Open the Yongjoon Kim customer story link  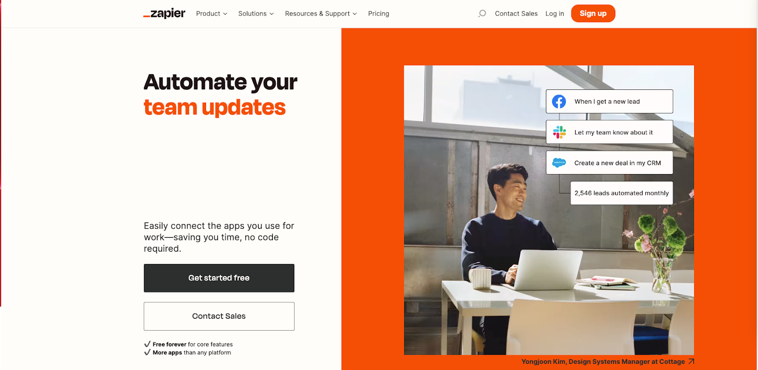tap(603, 361)
